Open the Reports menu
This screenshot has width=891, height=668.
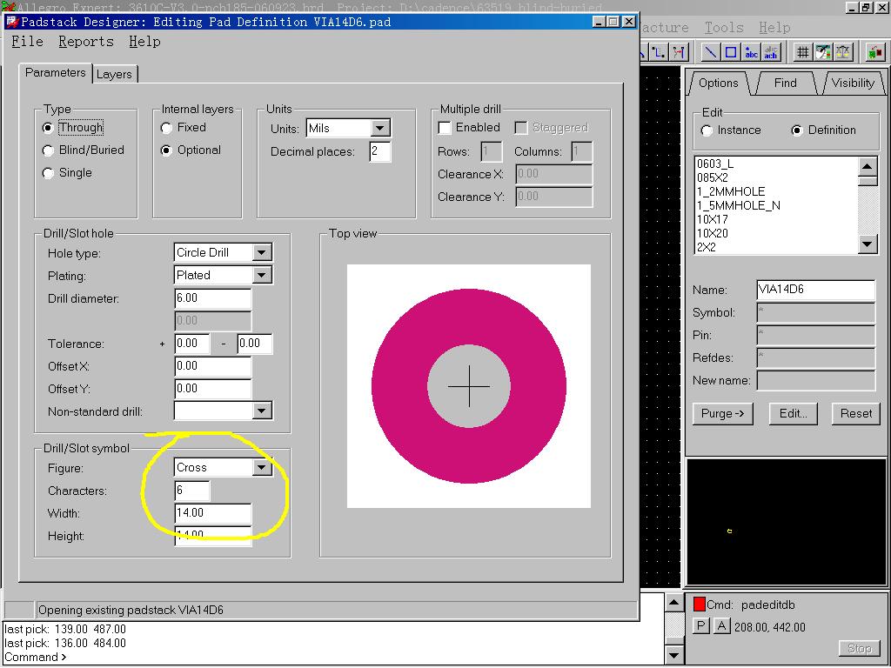point(85,42)
